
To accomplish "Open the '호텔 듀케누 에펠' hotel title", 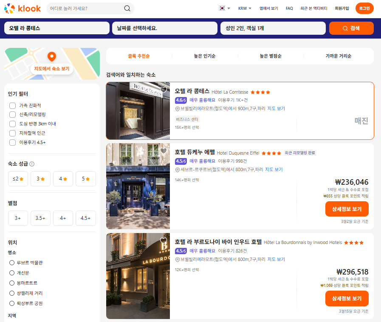I will (195, 152).
